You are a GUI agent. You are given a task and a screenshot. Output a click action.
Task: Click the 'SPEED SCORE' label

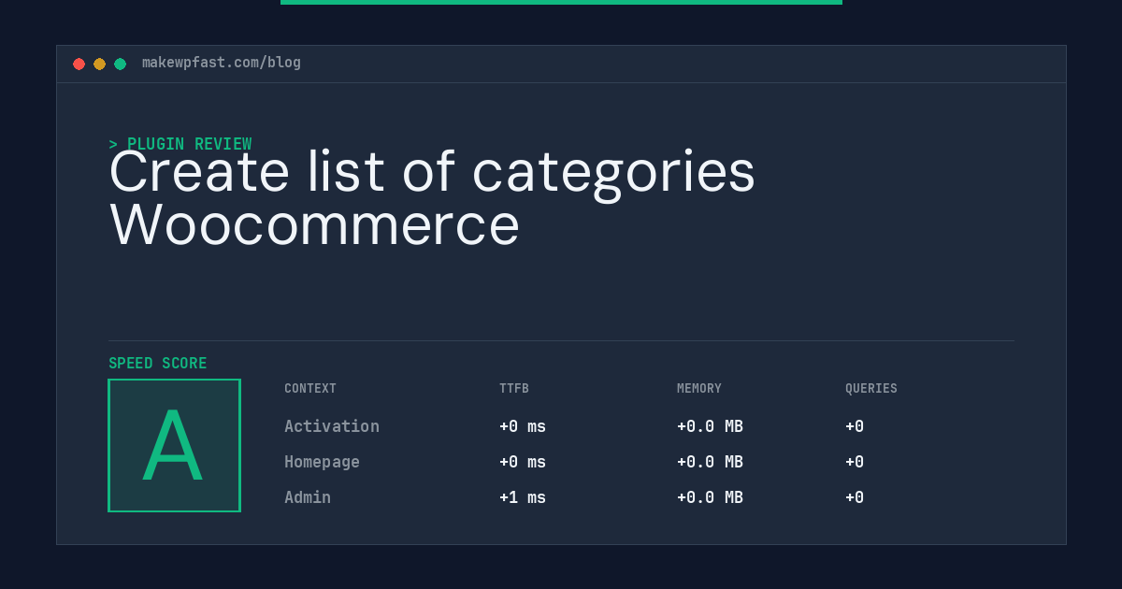pyautogui.click(x=158, y=363)
